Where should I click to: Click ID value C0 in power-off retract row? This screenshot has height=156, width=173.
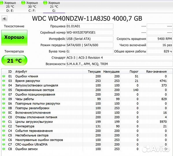coord(10,117)
